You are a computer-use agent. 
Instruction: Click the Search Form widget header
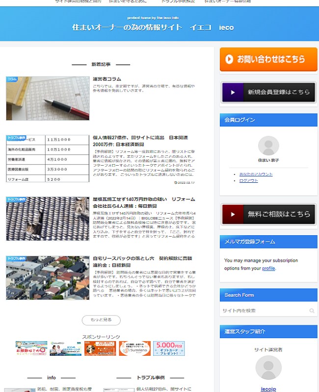pos(268,295)
